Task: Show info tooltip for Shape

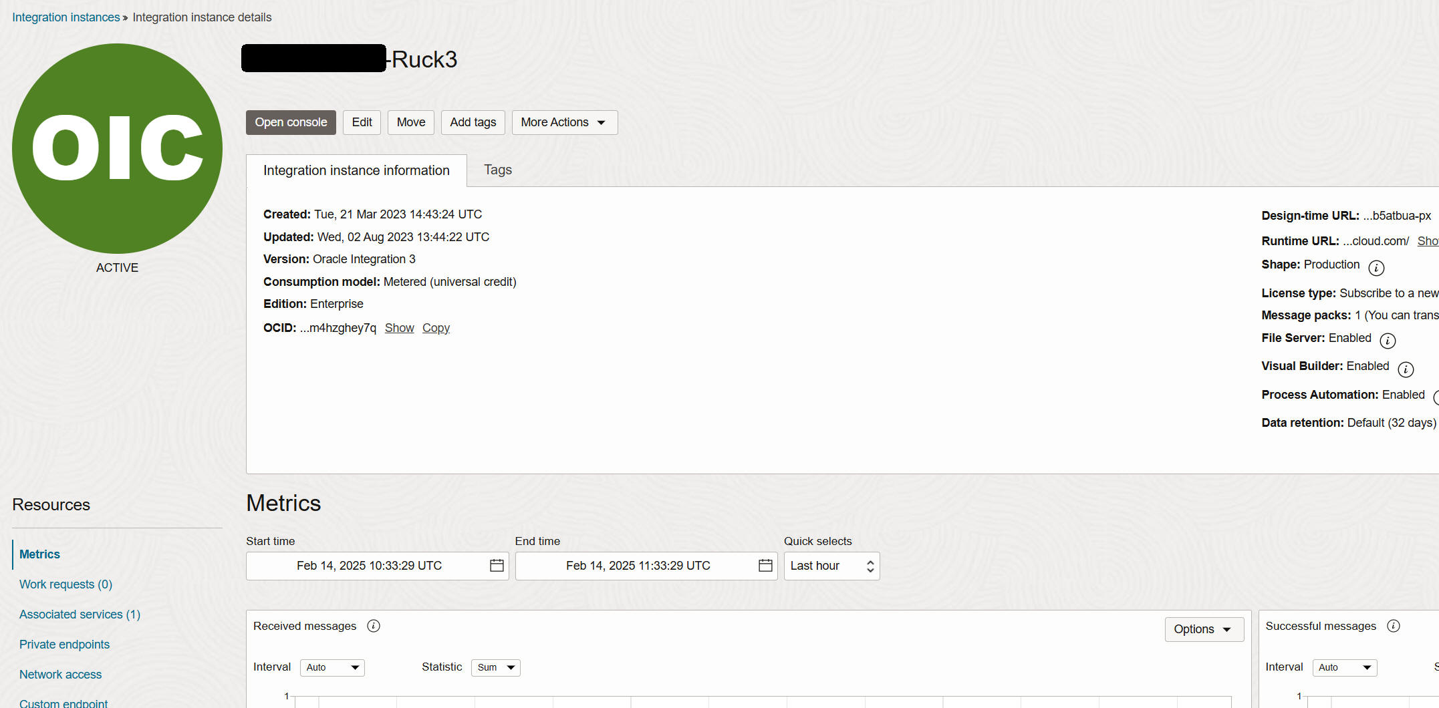Action: [1376, 268]
